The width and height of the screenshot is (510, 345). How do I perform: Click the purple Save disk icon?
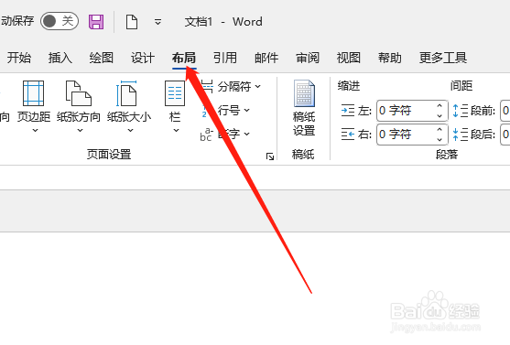pyautogui.click(x=96, y=22)
